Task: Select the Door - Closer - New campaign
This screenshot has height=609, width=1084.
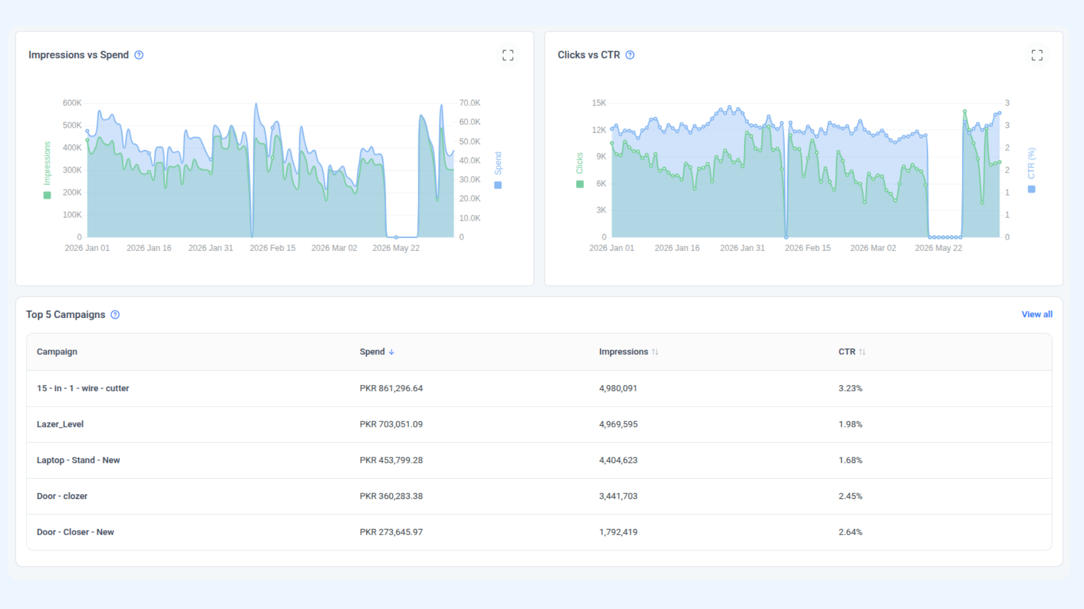Action: pos(76,532)
